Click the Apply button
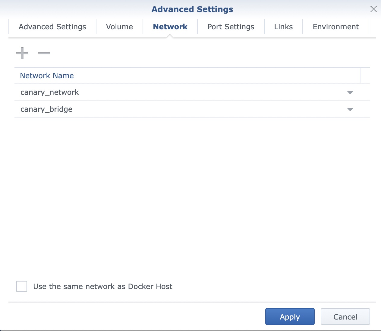 click(x=290, y=317)
